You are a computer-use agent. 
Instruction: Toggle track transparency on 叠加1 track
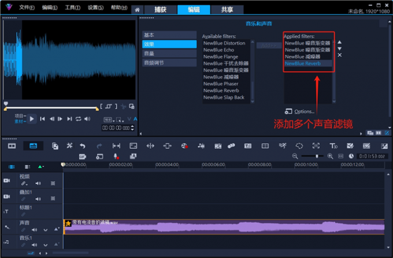[x=53, y=199]
